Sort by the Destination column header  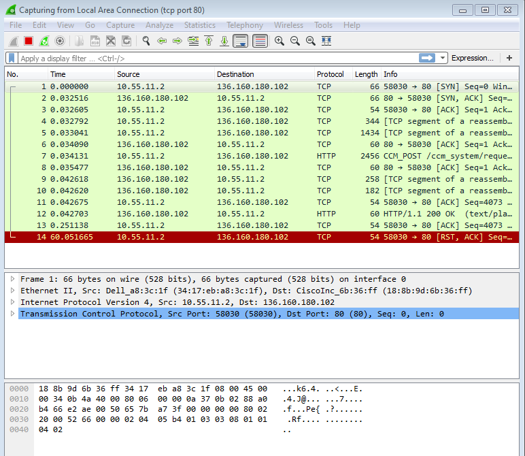click(x=264, y=74)
